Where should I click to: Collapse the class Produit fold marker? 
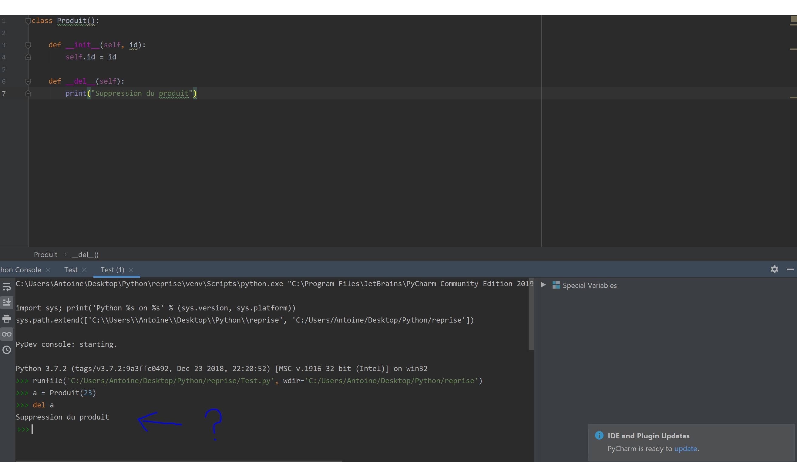[x=28, y=21]
